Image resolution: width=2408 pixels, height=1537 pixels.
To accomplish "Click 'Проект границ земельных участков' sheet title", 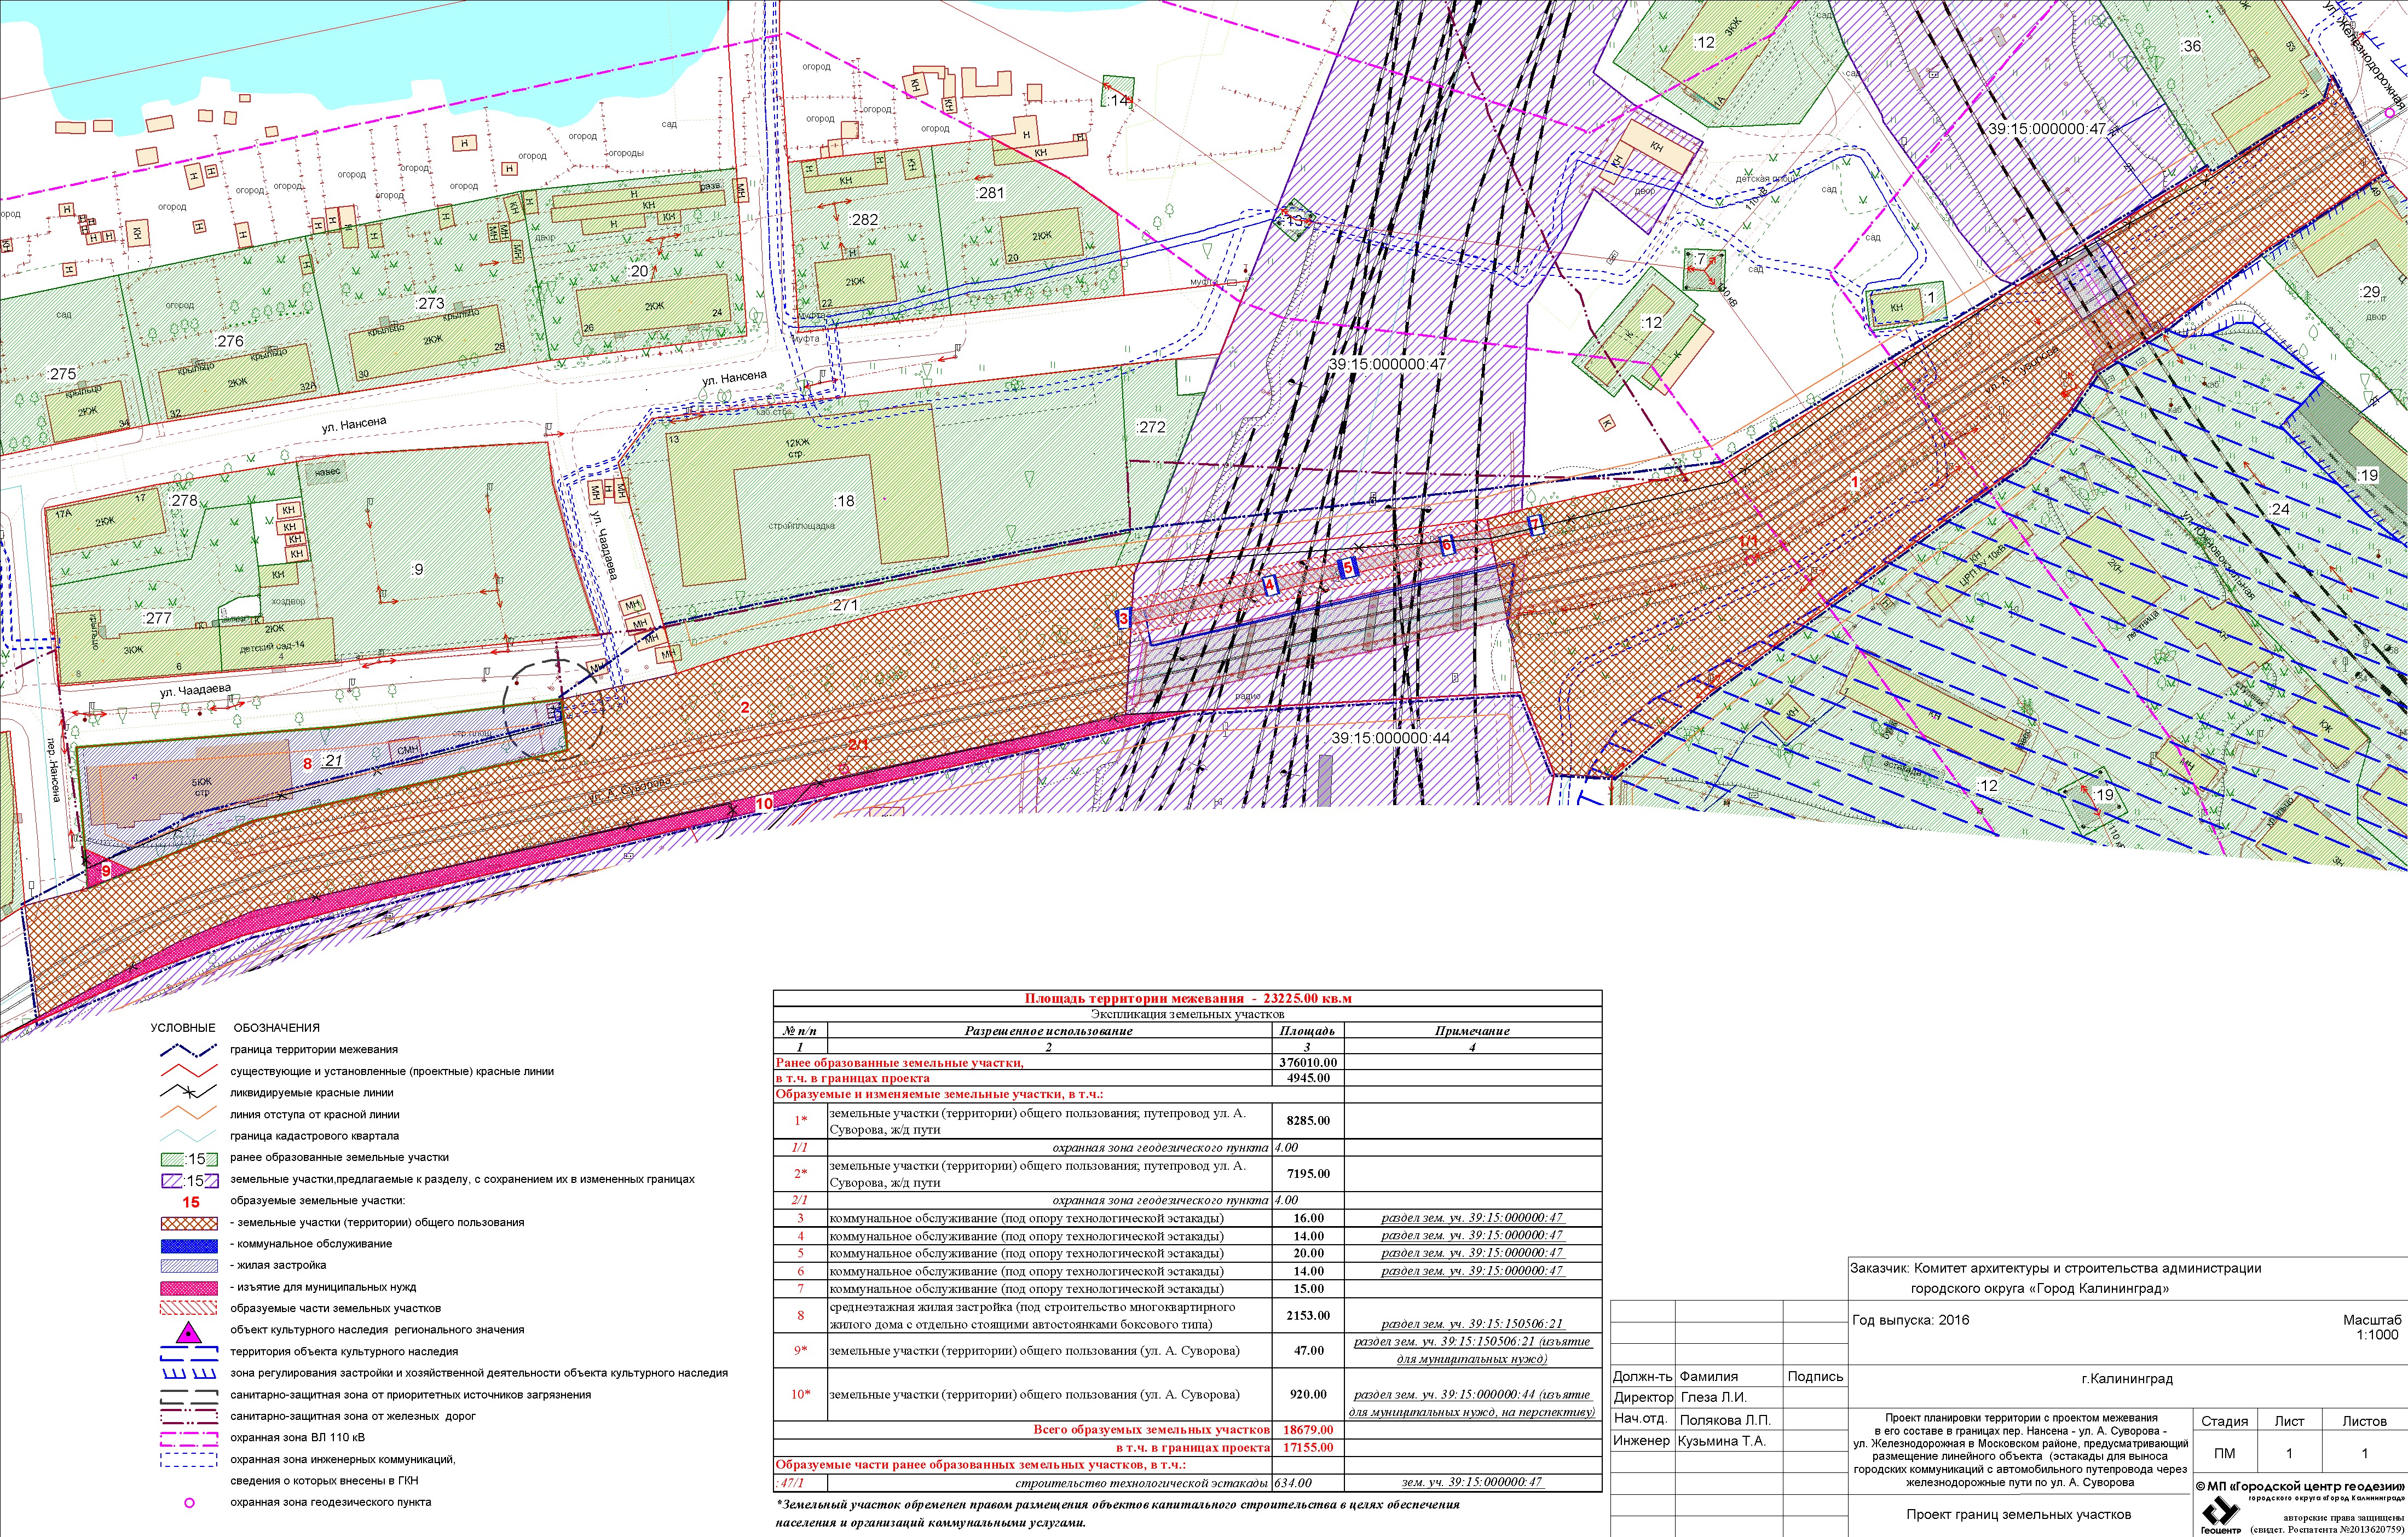I will click(2018, 1514).
